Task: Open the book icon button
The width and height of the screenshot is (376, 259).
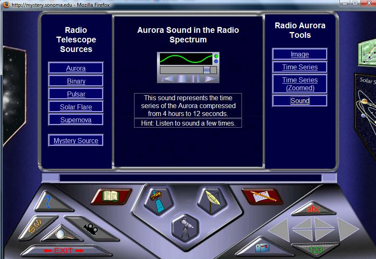Action: click(x=111, y=196)
